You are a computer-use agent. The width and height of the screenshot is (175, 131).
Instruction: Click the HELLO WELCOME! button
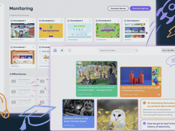pyautogui.click(x=168, y=50)
